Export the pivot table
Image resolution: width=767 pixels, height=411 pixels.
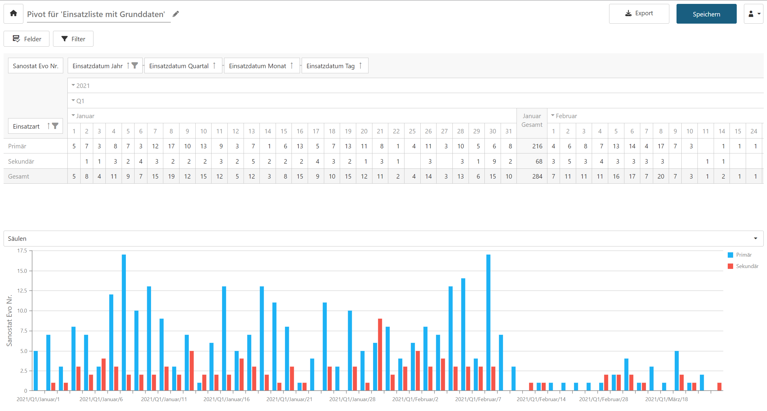639,13
